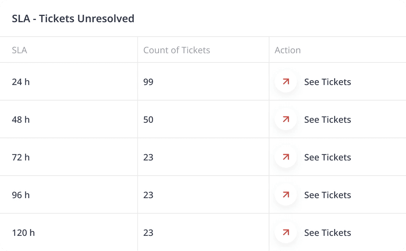Image resolution: width=406 pixels, height=251 pixels.
Task: Click the arrow icon in the 48 h row
Action: [x=286, y=119]
